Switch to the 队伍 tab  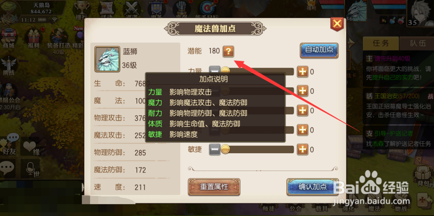(417, 43)
